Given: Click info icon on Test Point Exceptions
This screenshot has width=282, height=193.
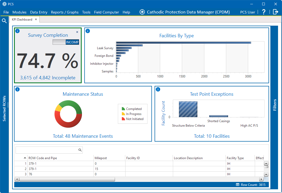Looking at the screenshot, I should point(158,89).
